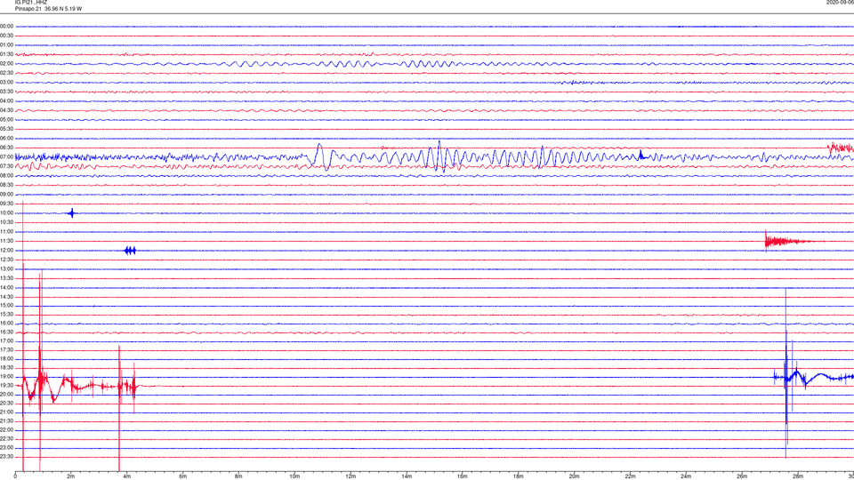854x480 pixels.
Task: Click the 02:00 time label
Action: 6,64
